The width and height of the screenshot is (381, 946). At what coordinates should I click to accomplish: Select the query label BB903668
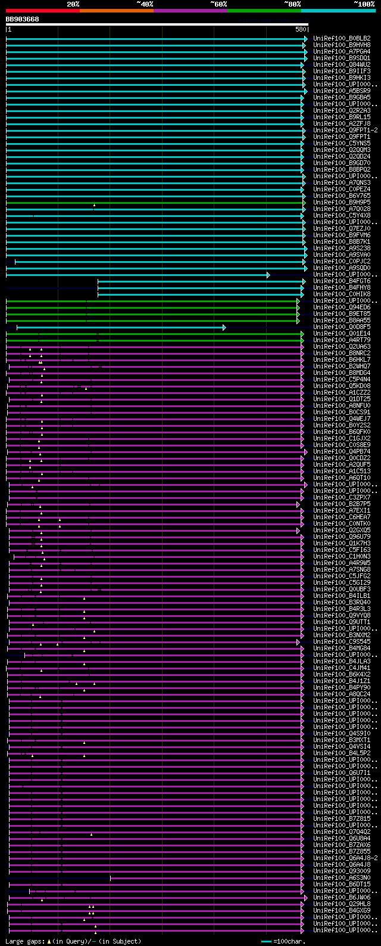click(x=23, y=19)
